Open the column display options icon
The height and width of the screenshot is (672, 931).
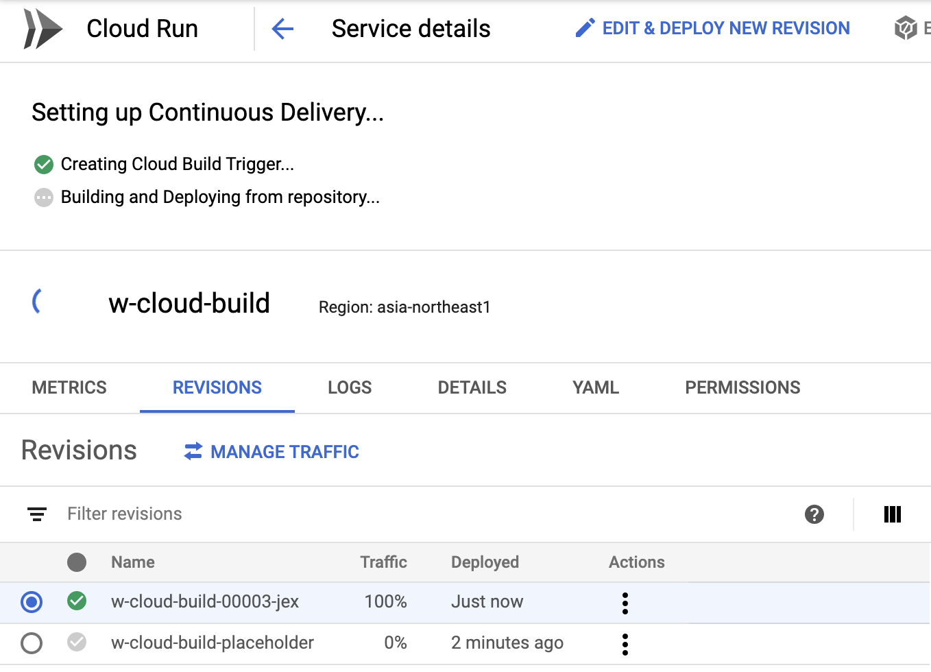point(893,514)
